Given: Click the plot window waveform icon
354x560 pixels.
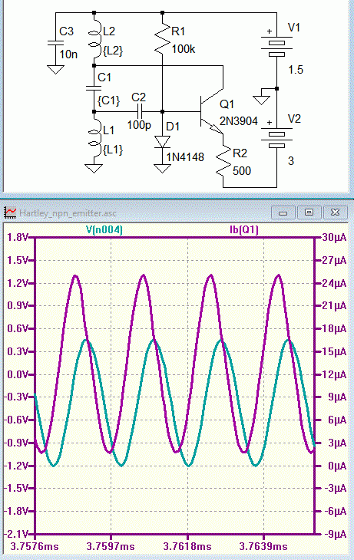Looking at the screenshot, I should [x=10, y=212].
